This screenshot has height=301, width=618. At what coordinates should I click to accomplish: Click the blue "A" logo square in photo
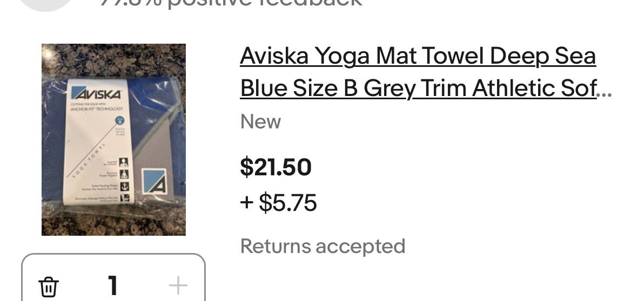pos(154,181)
